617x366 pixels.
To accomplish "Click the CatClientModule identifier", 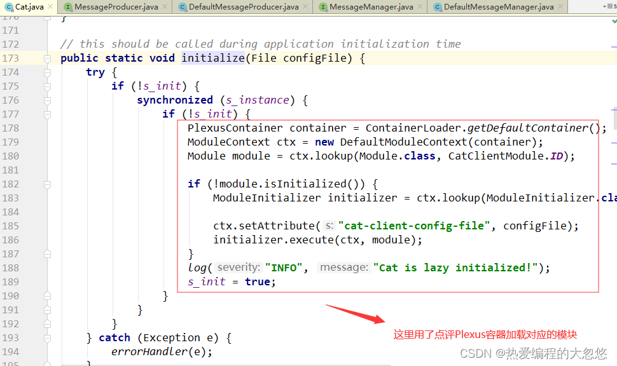I will point(496,156).
